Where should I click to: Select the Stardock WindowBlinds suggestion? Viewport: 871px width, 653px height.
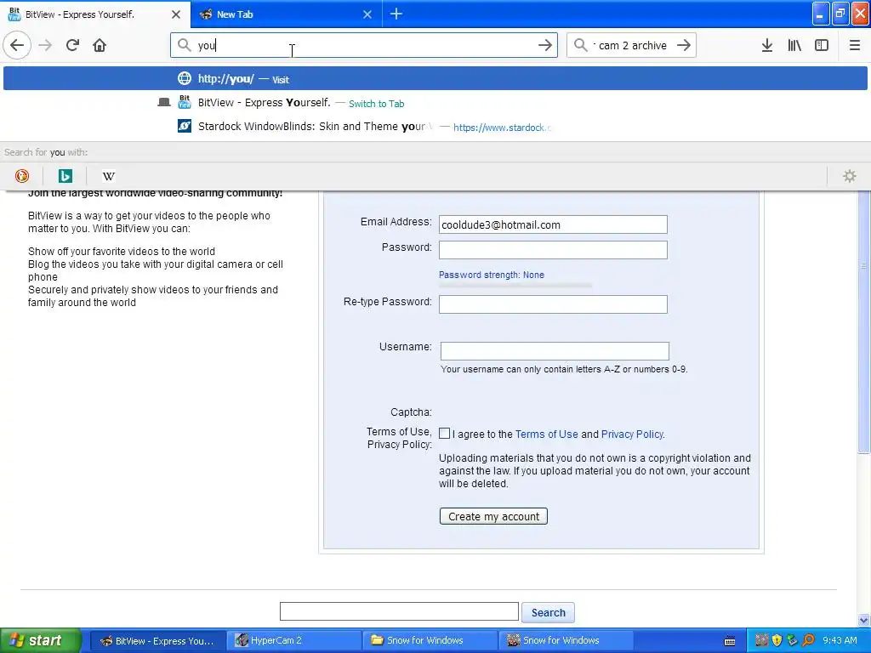click(x=435, y=127)
